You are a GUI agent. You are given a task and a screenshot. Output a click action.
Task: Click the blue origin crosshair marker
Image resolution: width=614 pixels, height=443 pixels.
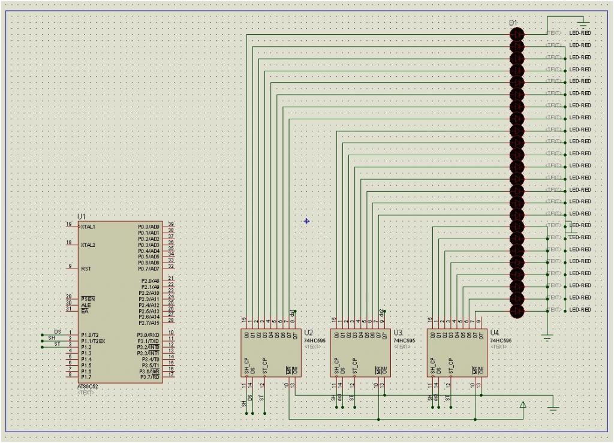pos(306,221)
